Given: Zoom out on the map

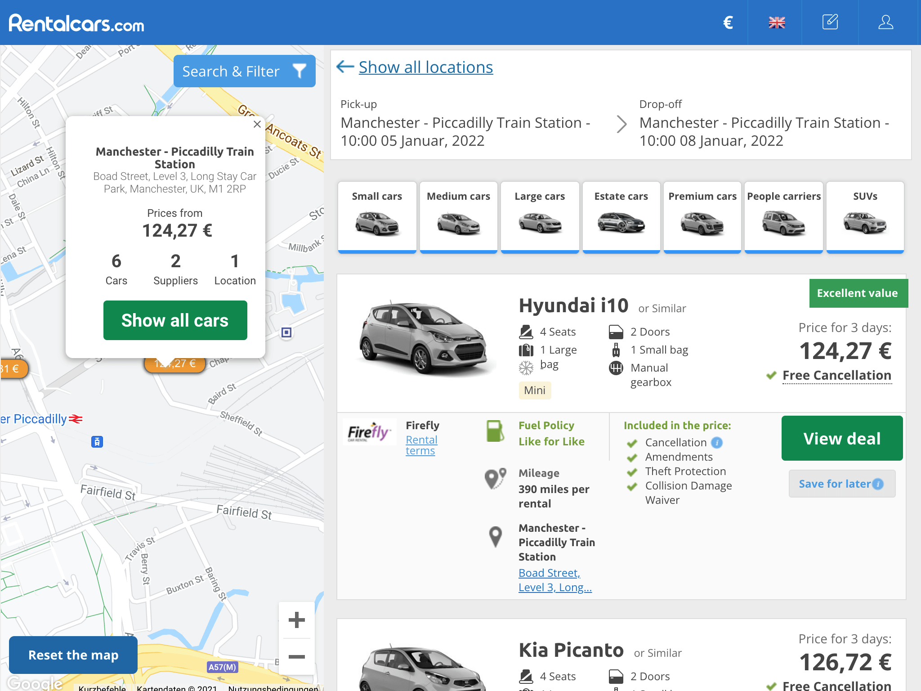Looking at the screenshot, I should point(297,657).
